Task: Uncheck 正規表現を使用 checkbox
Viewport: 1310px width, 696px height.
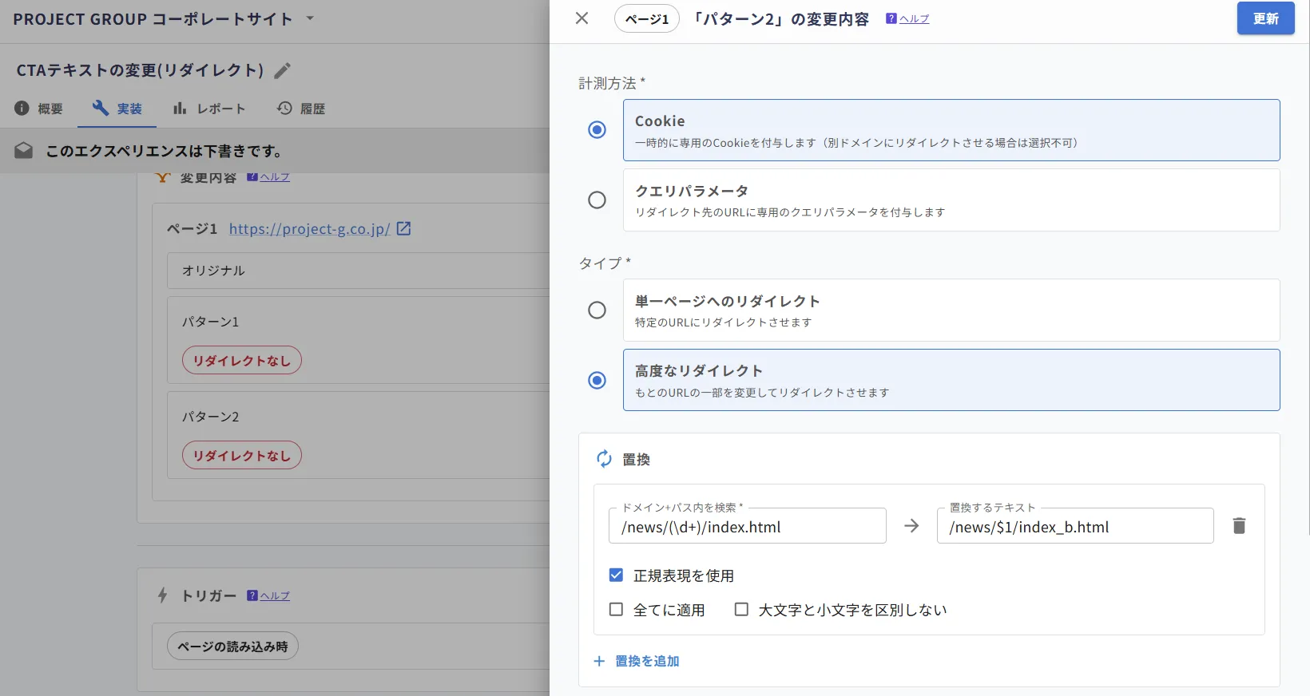Action: pyautogui.click(x=616, y=575)
